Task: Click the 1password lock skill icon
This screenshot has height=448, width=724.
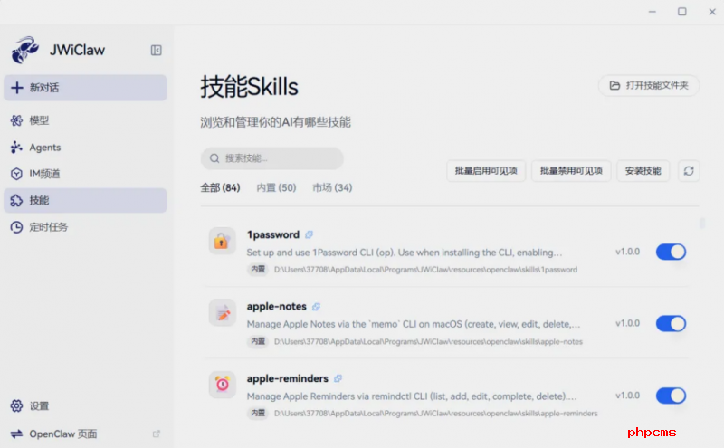Action: click(x=222, y=241)
